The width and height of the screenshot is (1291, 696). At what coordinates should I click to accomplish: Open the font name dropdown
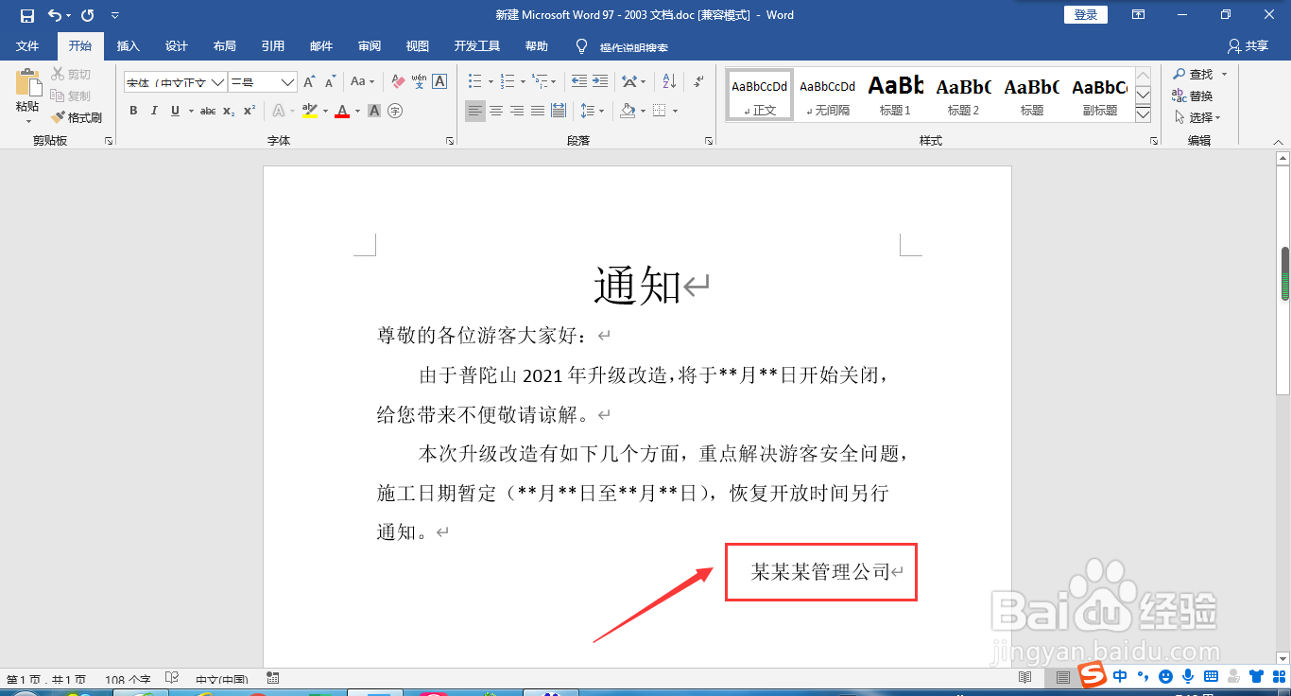click(x=216, y=81)
